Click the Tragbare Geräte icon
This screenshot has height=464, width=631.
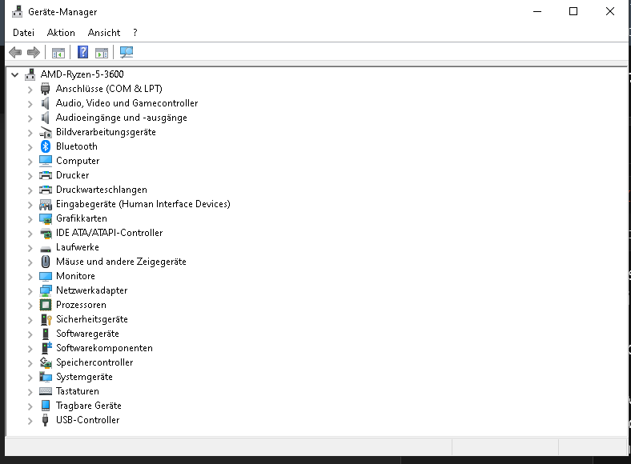(x=46, y=406)
